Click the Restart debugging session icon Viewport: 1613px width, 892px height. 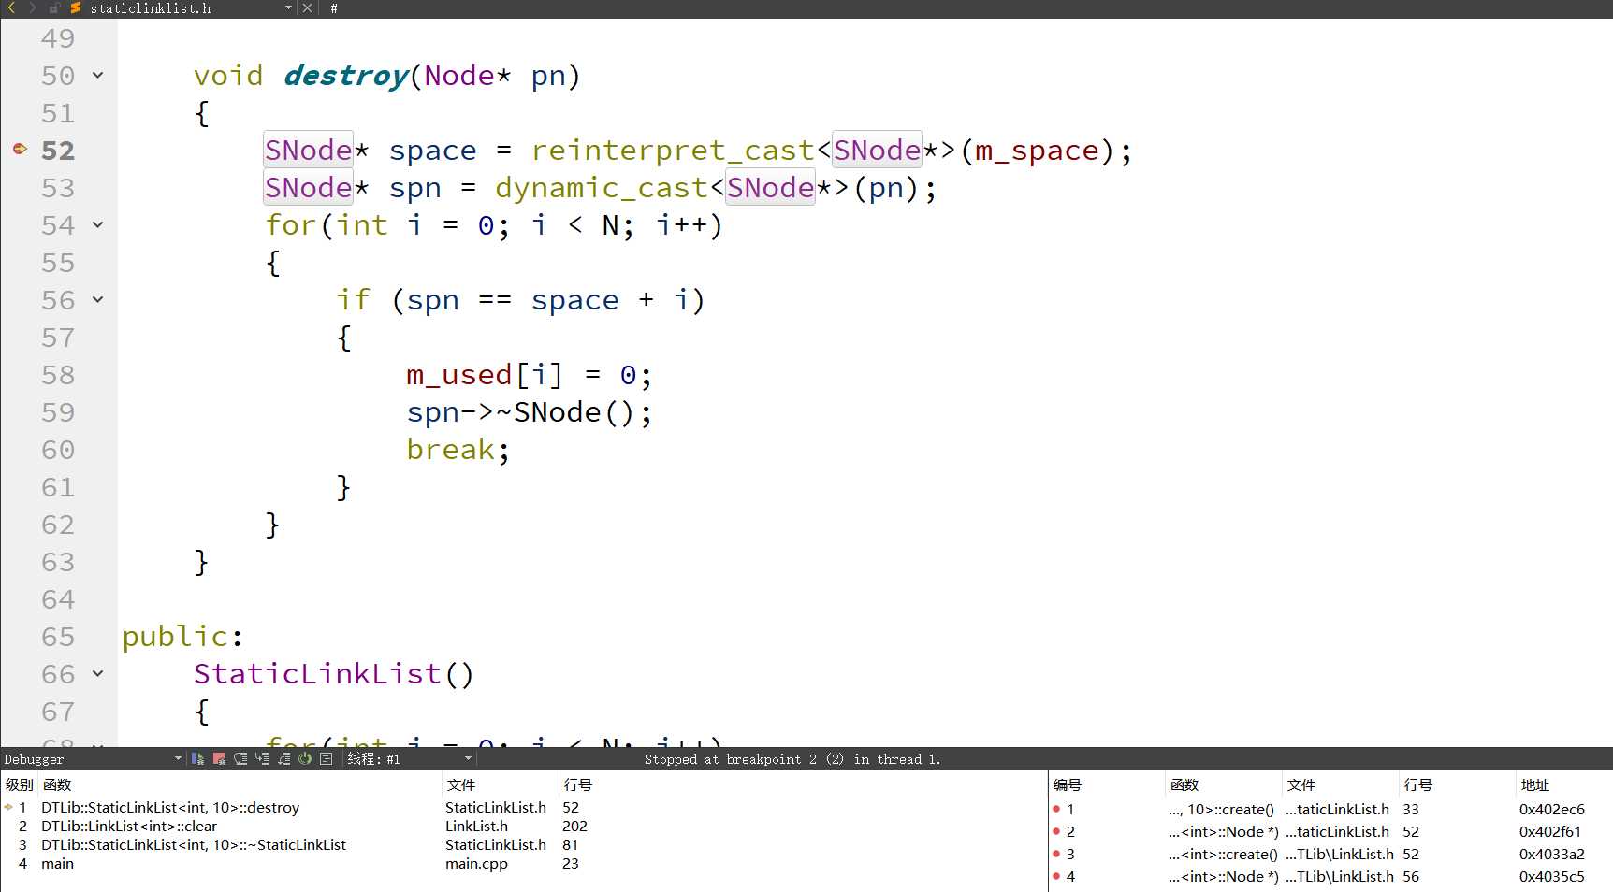(305, 758)
